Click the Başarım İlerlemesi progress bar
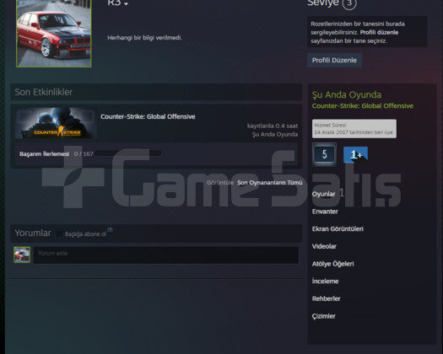This screenshot has height=354, width=443. tap(128, 153)
